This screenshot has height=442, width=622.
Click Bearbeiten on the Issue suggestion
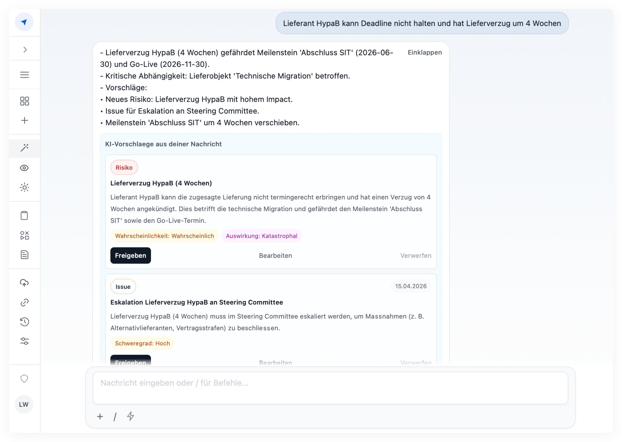pyautogui.click(x=275, y=362)
